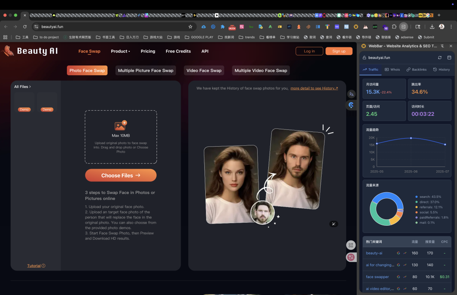Open the Chrome extensions puzzle icon
This screenshot has height=295, width=457.
(394, 27)
